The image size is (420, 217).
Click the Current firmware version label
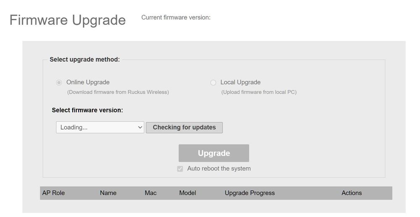176,17
